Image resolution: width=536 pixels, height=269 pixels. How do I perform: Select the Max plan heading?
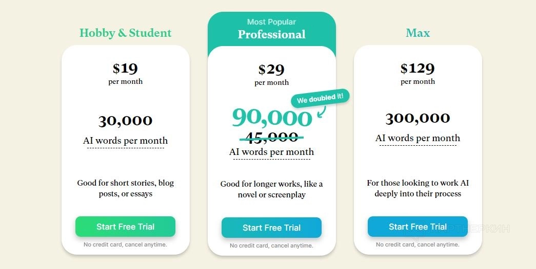tap(418, 33)
